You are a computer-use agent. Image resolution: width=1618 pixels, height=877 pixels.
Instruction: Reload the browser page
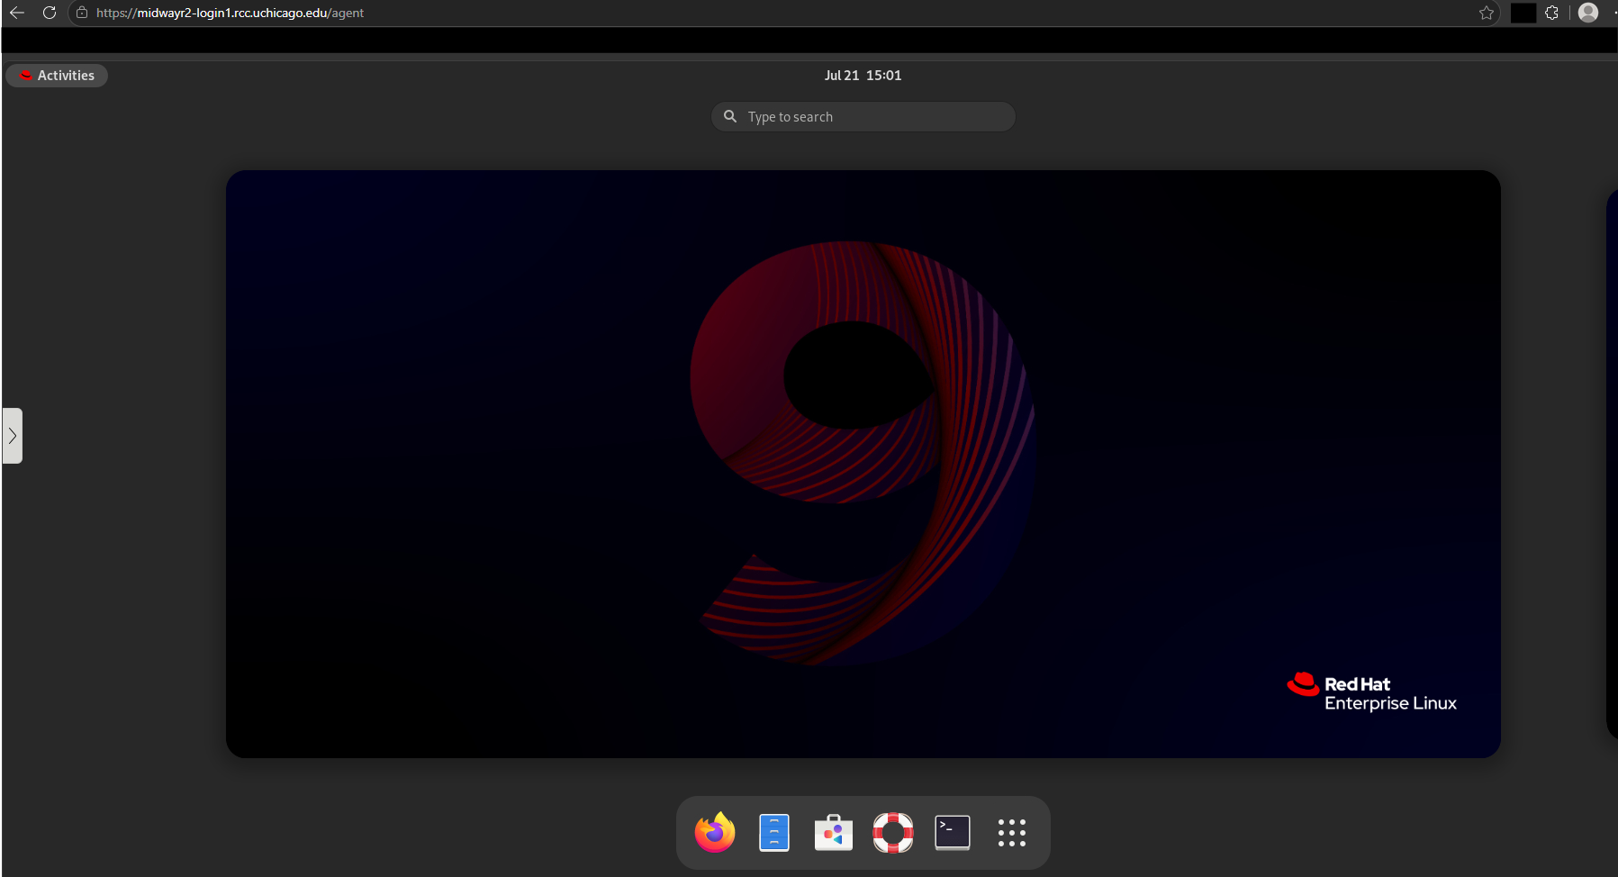[x=50, y=13]
